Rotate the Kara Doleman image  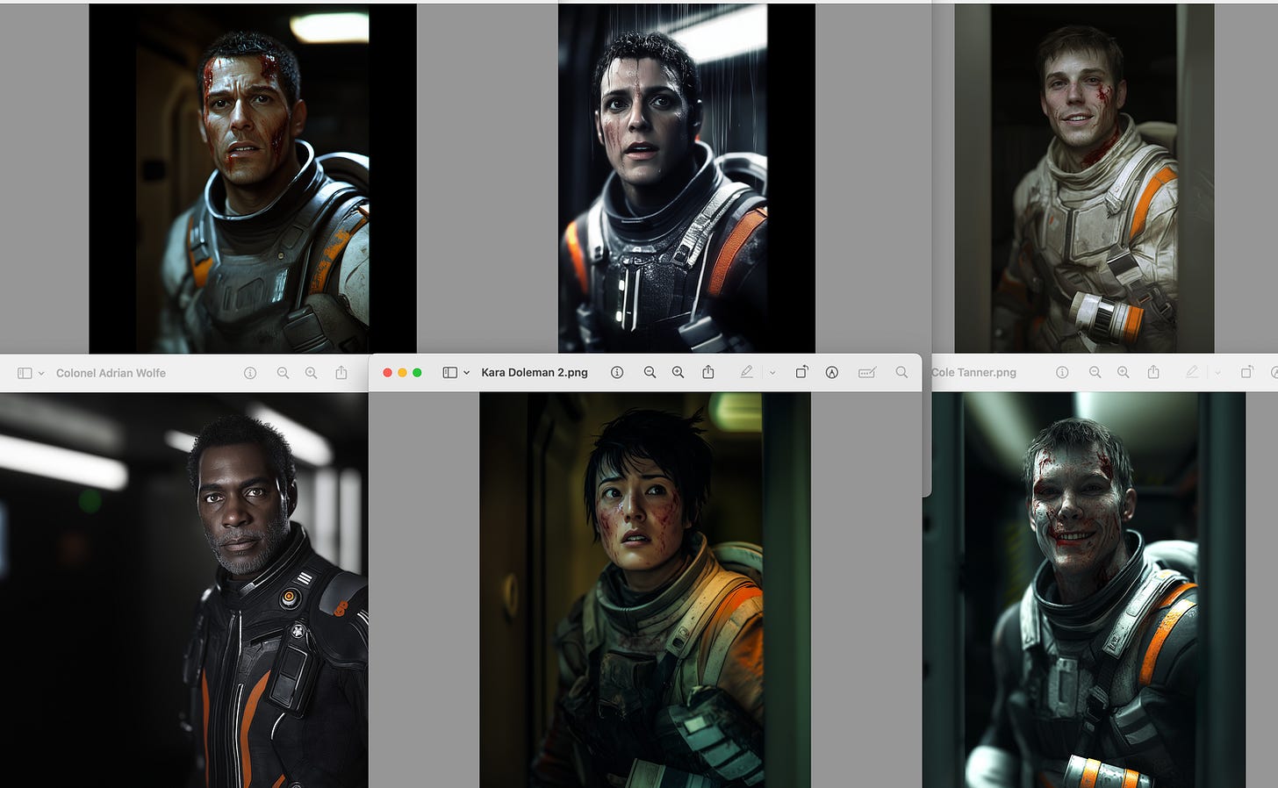click(801, 373)
